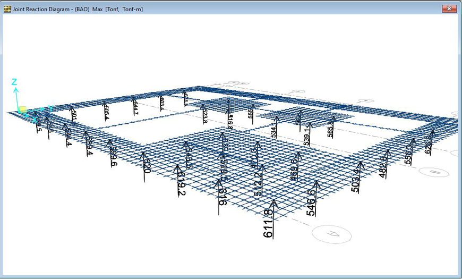
Task: Click the 611.8 reaction value label
Action: click(x=268, y=223)
